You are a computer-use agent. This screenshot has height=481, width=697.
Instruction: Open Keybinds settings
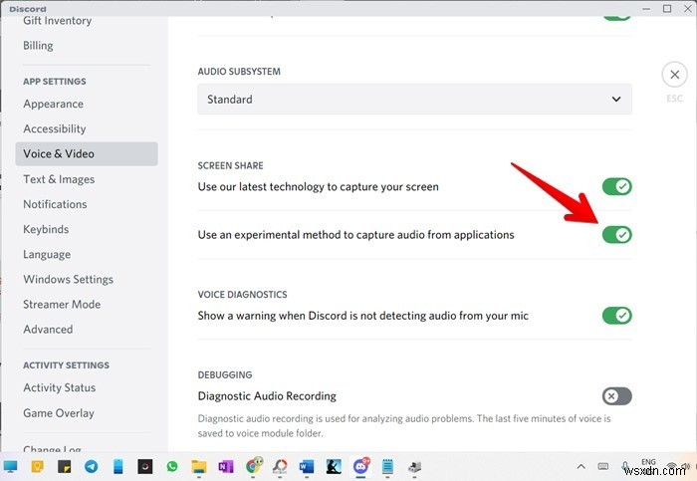[46, 229]
